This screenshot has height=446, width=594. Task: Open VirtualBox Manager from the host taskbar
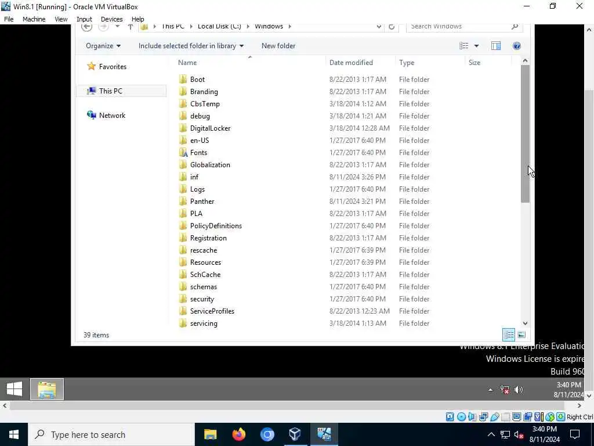[295, 434]
